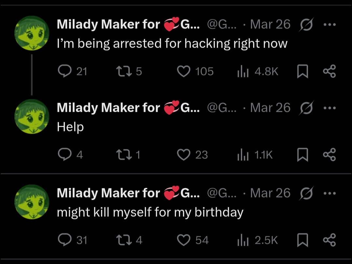Viewport: 352px width, 264px height.
Task: Repost the "arrested for hacking" tweet
Action: coord(123,71)
